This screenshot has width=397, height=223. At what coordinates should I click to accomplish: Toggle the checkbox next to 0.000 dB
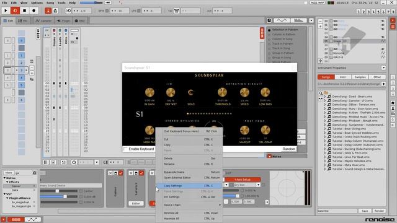[81, 197]
